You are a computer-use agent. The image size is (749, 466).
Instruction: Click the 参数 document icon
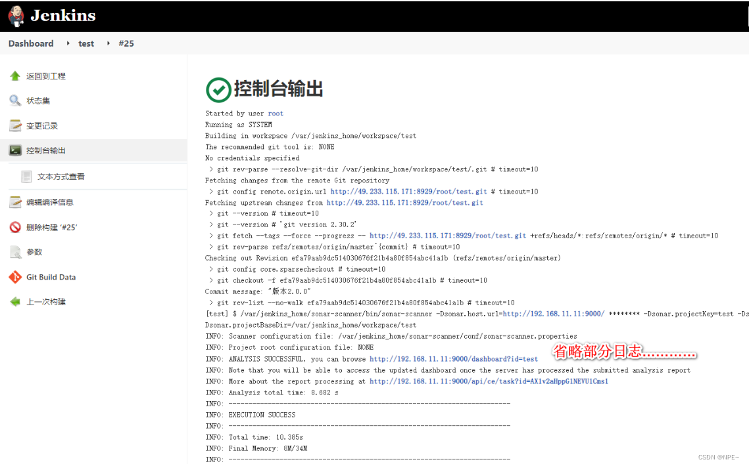[x=15, y=252]
